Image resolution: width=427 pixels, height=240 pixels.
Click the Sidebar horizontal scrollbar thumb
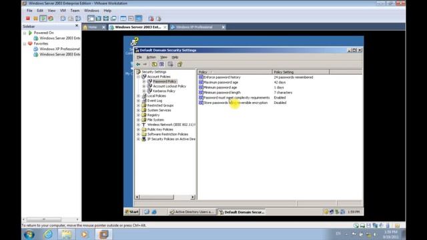click(43, 219)
